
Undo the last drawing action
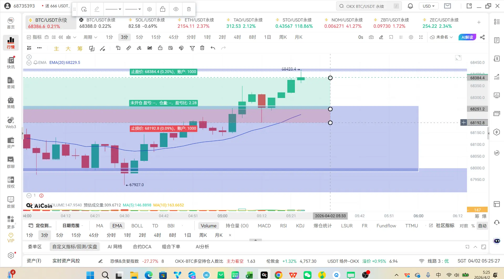click(213, 48)
